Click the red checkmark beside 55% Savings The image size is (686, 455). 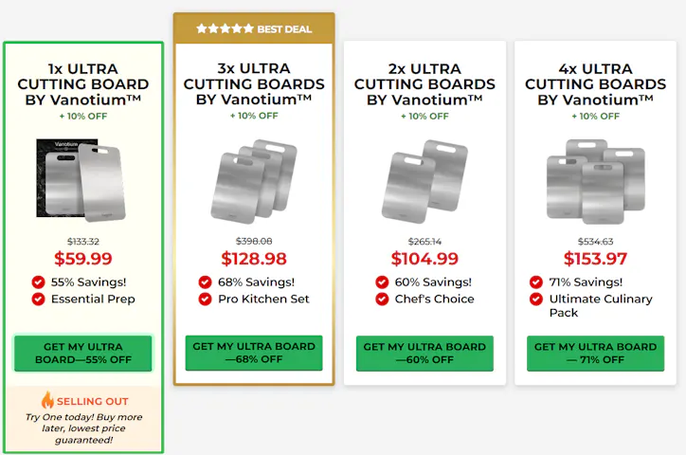39,282
